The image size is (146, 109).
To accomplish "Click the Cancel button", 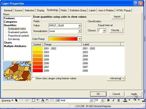I will [x=116, y=94].
